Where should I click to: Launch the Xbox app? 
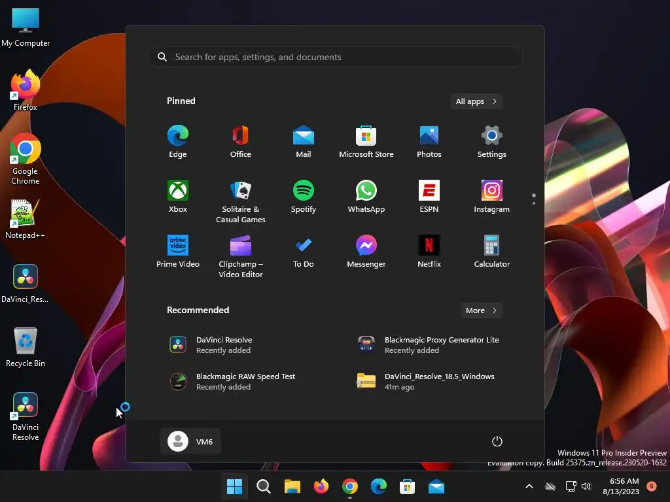[178, 197]
